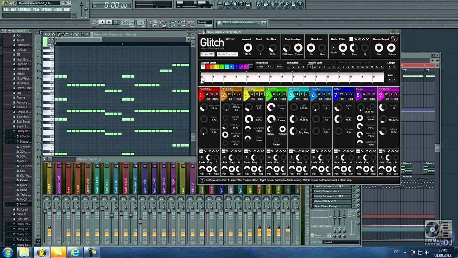Open the Step Sequencer toolbar icon
This screenshot has height=258, width=458.
point(227,4)
